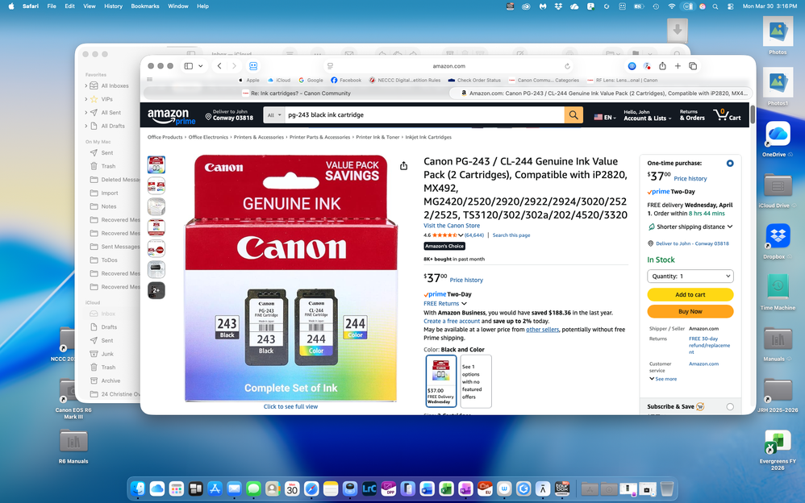Open the Dropbox desktop icon
Screen dimensions: 805x503
[x=778, y=237]
